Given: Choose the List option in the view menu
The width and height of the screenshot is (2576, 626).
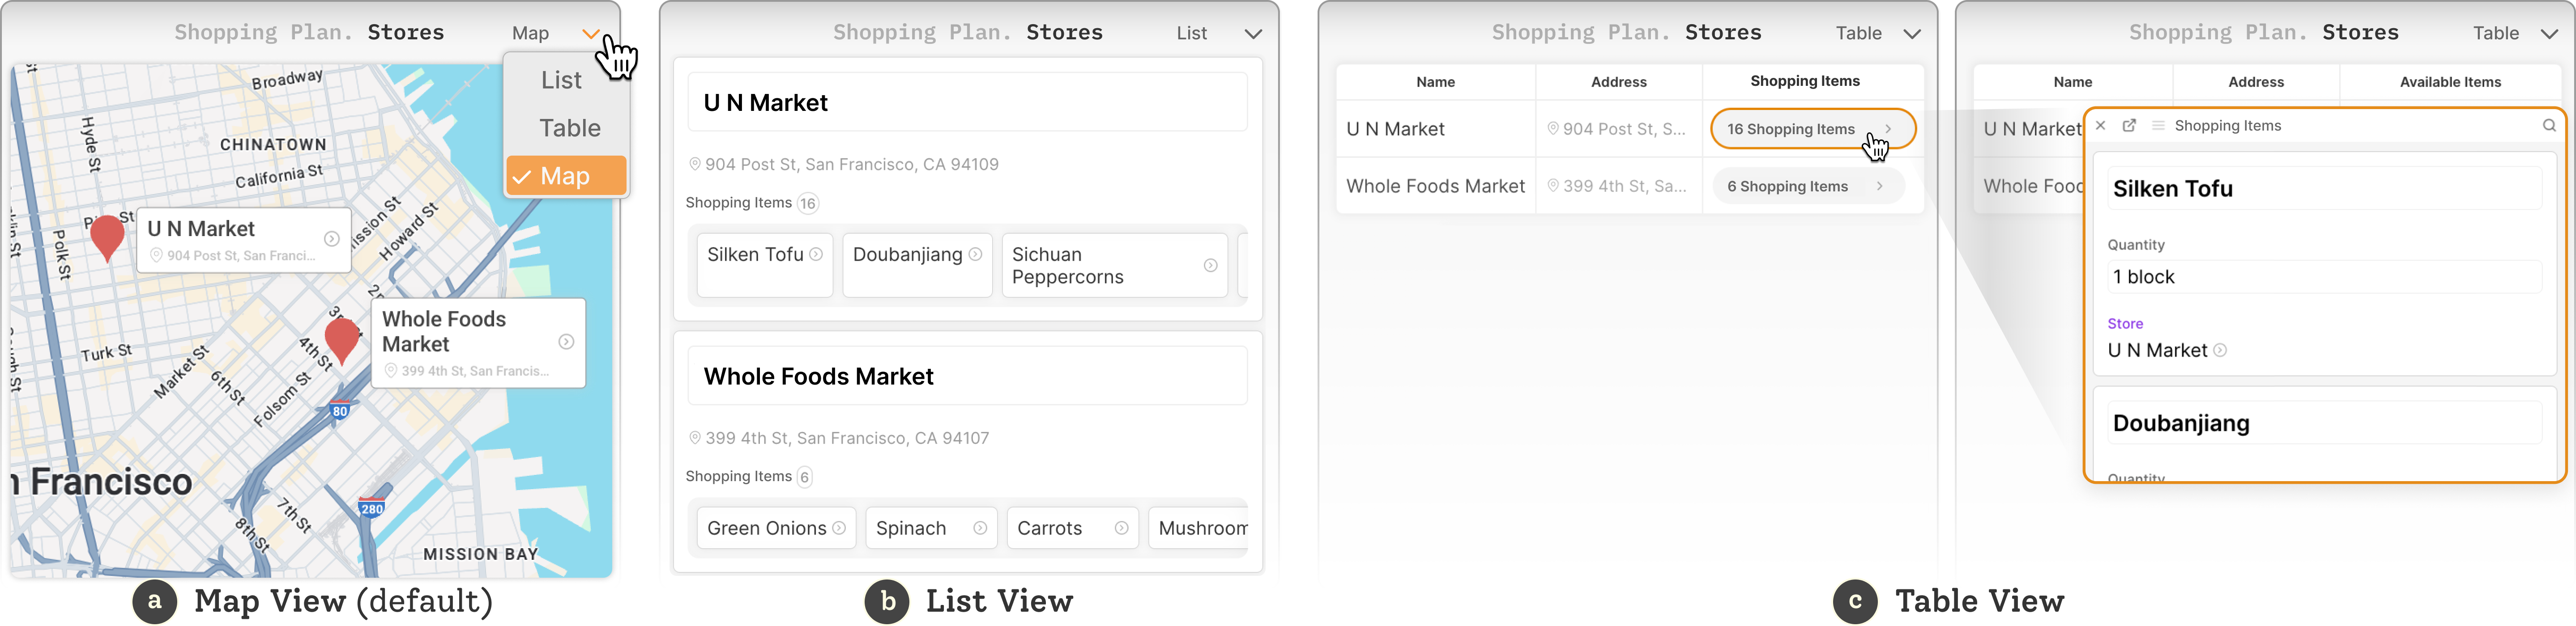Looking at the screenshot, I should coord(561,81).
